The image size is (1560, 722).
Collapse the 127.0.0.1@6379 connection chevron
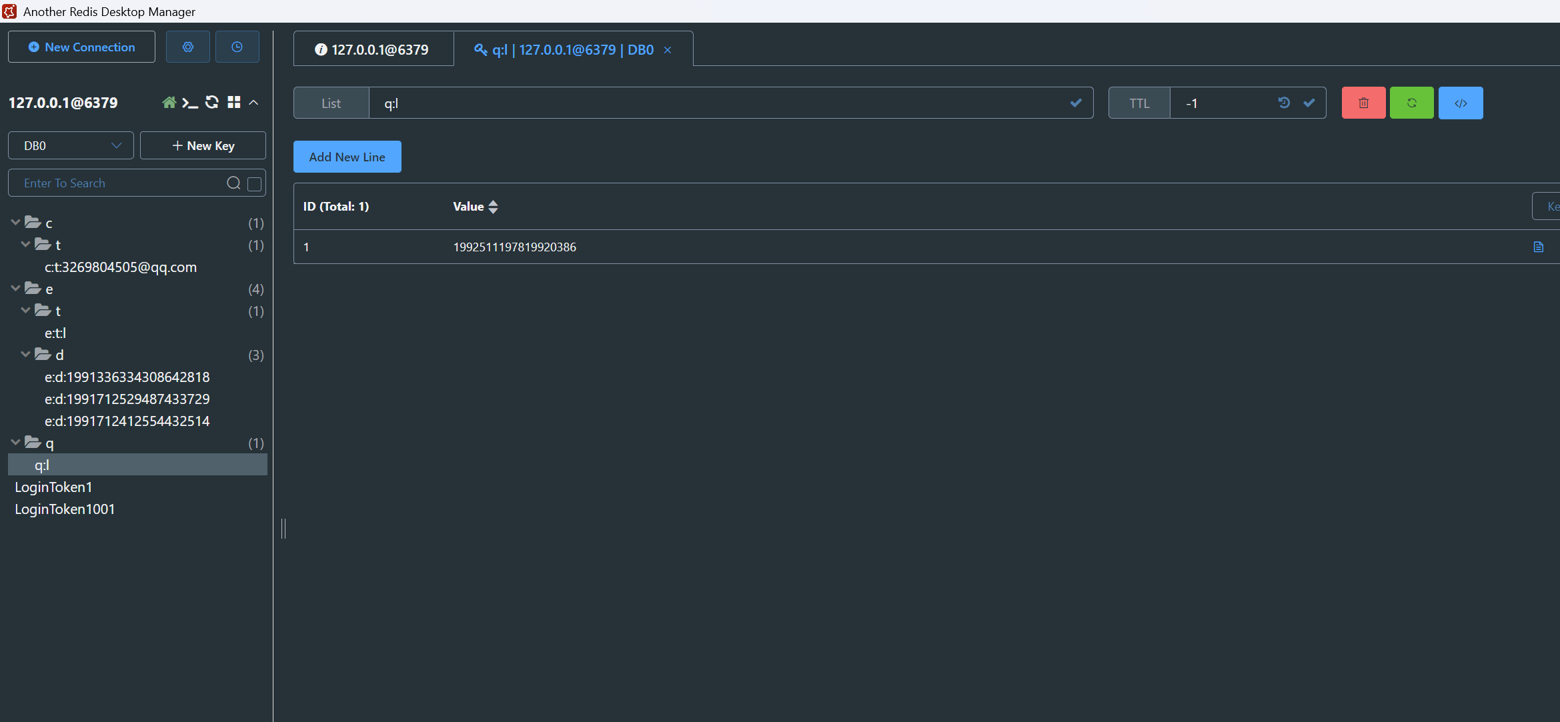[x=253, y=103]
